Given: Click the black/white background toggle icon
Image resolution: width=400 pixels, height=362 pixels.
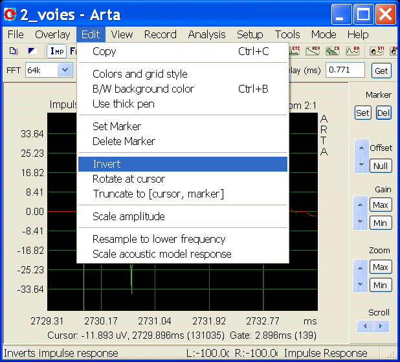Looking at the screenshot, I should 32,51.
